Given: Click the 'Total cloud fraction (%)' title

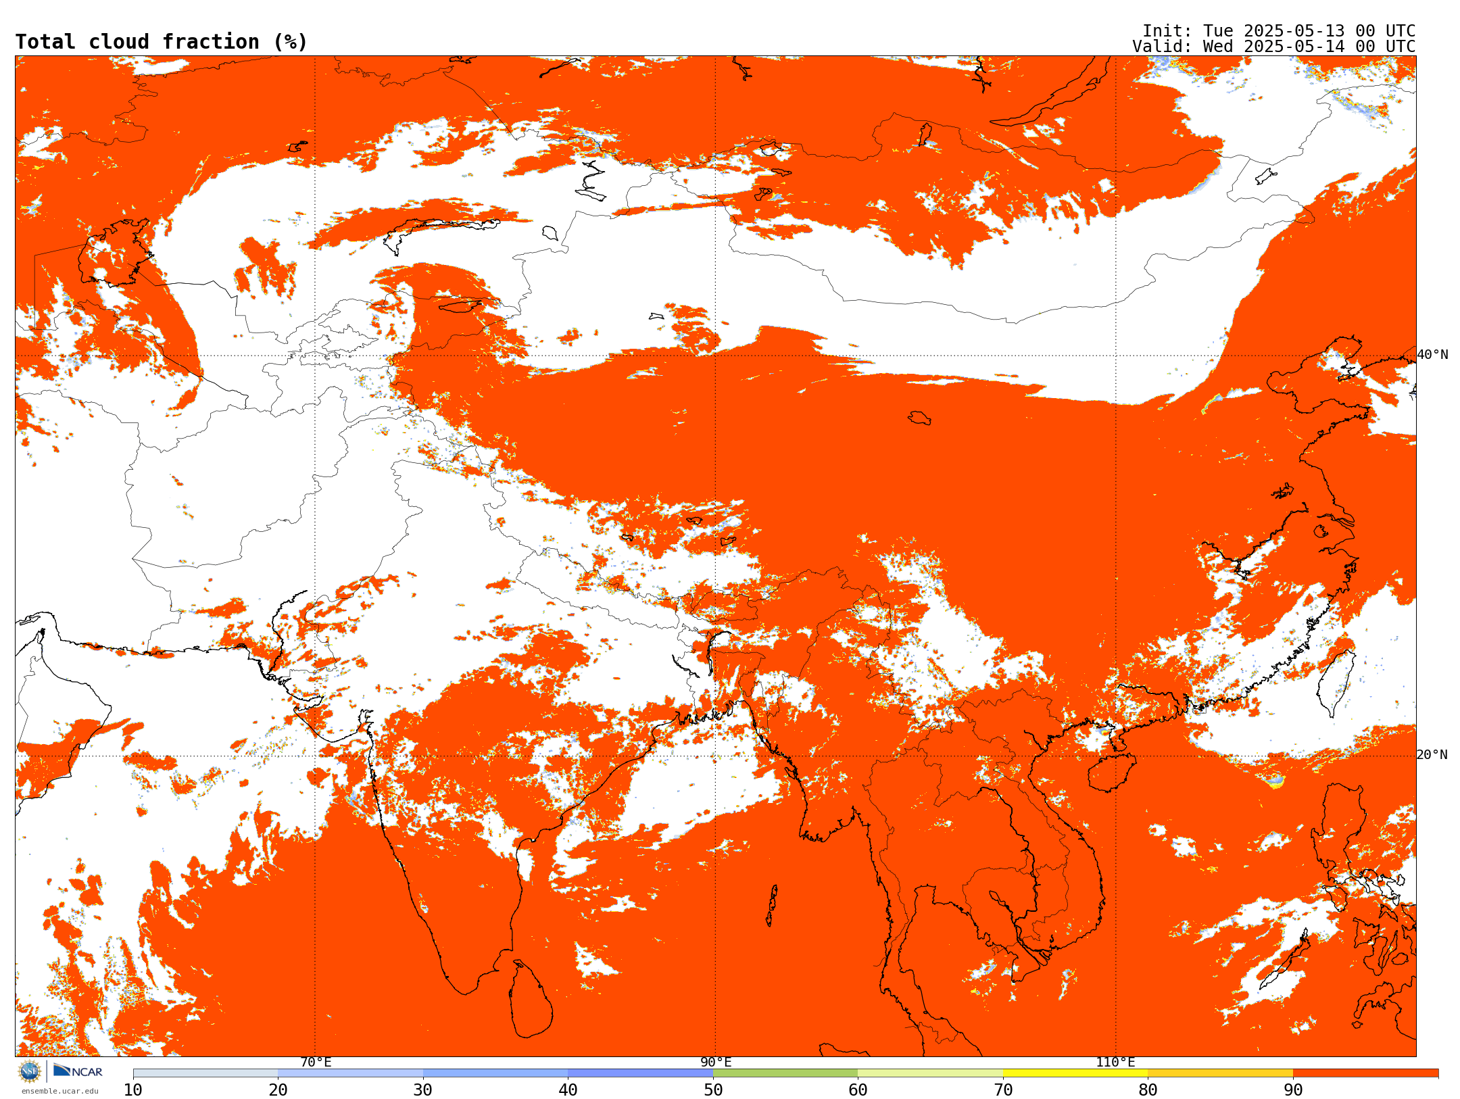Looking at the screenshot, I should (161, 42).
